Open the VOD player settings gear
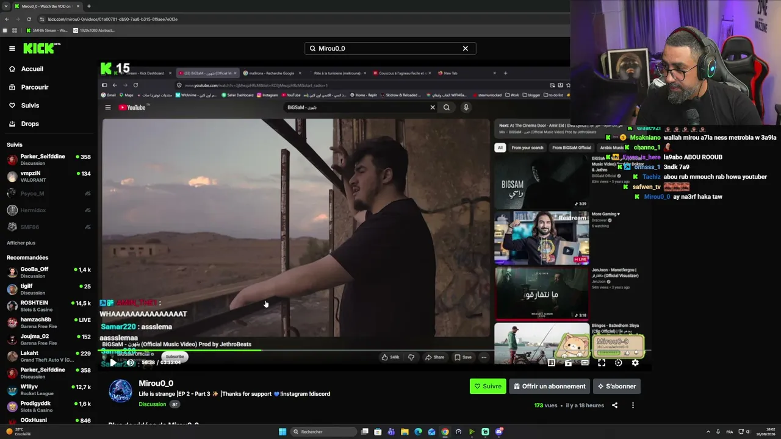This screenshot has height=439, width=781. tap(635, 363)
